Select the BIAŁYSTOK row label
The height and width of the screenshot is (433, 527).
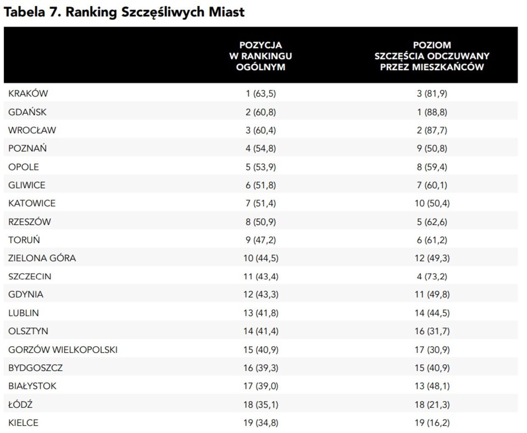coord(32,386)
